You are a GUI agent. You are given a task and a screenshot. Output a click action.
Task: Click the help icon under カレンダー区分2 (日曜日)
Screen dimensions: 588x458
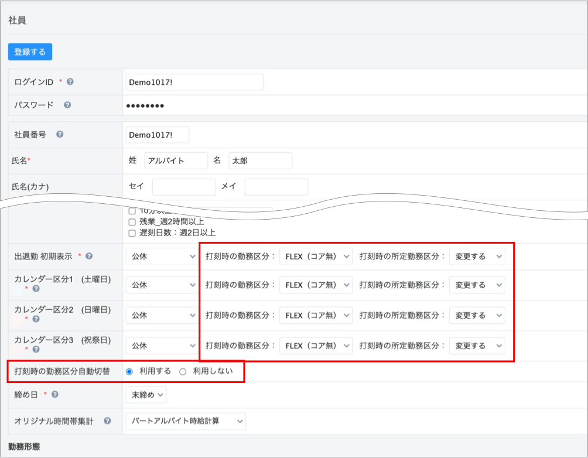click(36, 319)
